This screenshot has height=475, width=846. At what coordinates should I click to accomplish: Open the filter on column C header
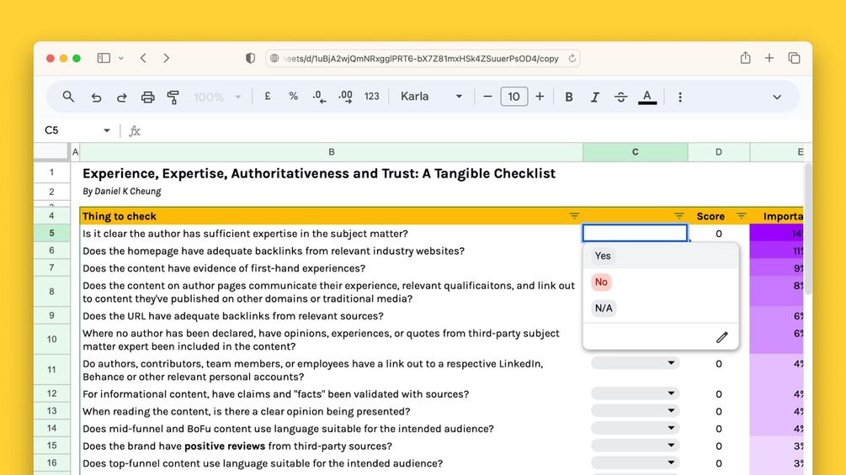click(678, 216)
